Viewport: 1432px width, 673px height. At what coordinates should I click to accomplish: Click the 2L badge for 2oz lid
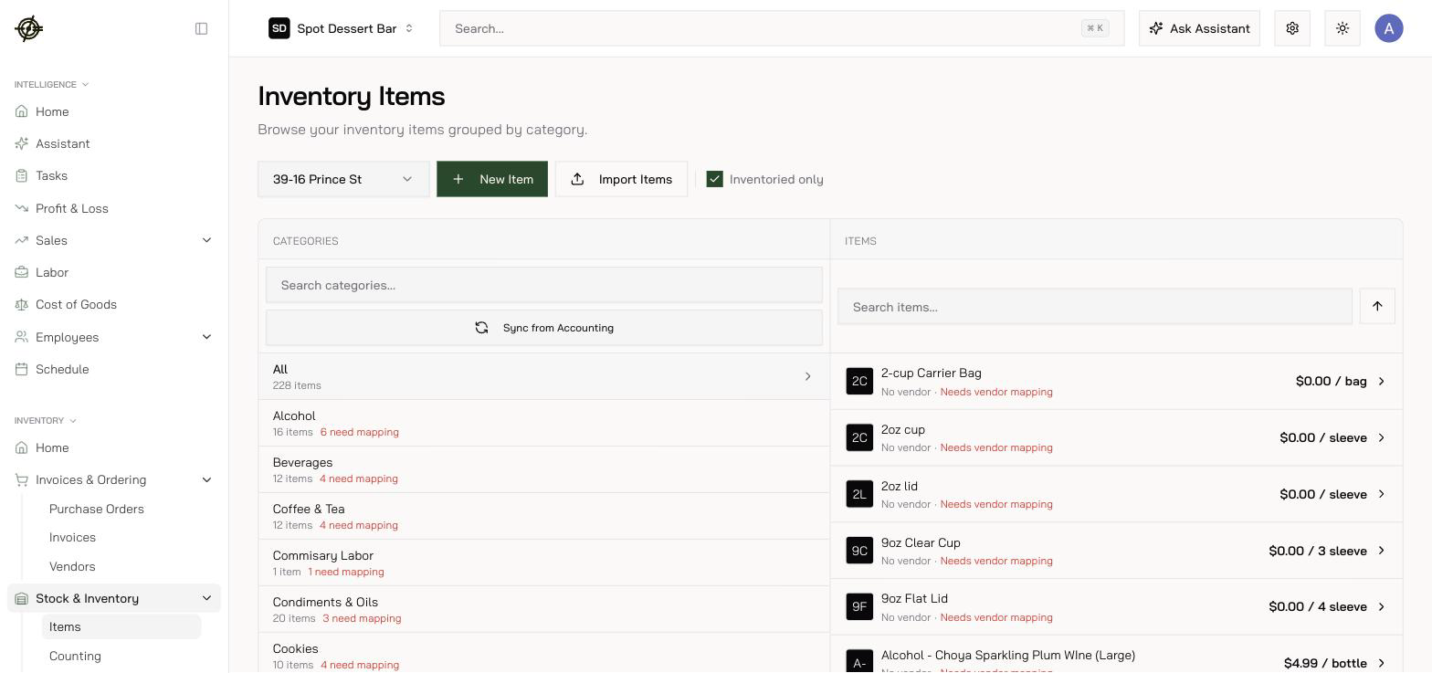point(859,494)
